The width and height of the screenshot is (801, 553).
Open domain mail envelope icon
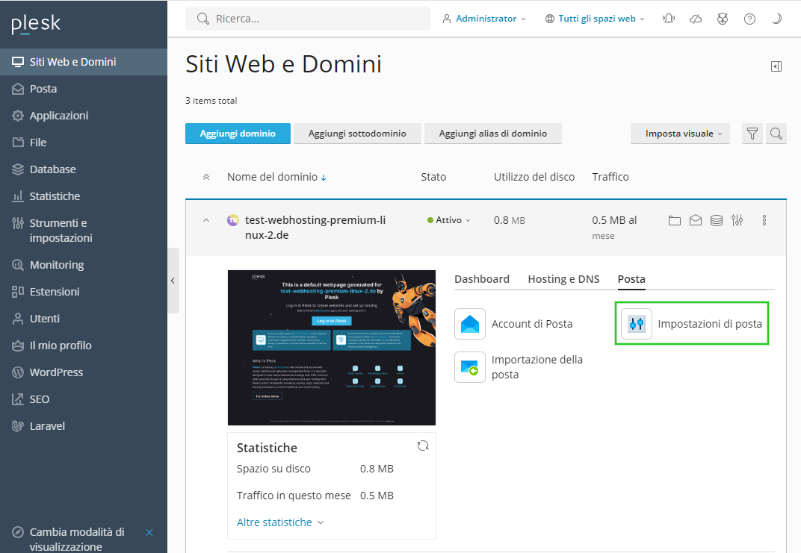[695, 220]
